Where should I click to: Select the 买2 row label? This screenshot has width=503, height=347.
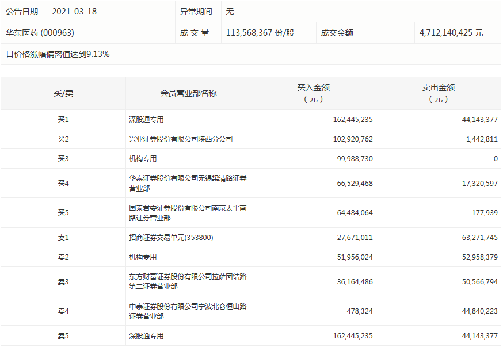tap(63, 139)
